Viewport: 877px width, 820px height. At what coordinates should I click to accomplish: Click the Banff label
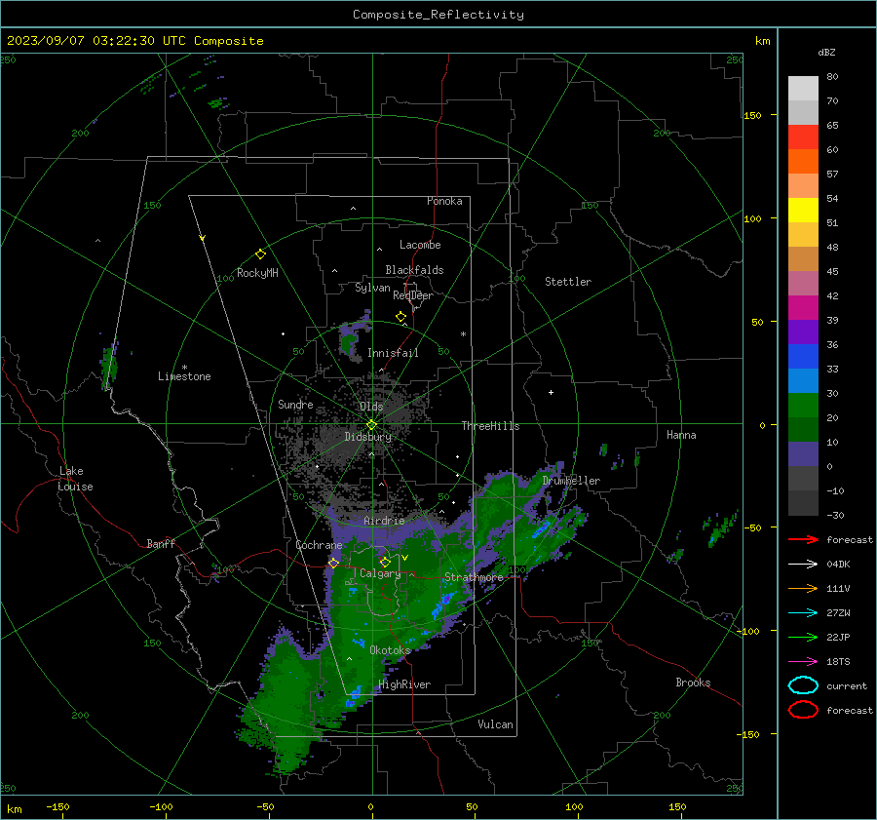point(161,543)
